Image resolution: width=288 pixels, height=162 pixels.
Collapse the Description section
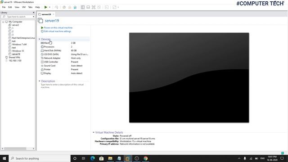(39, 81)
